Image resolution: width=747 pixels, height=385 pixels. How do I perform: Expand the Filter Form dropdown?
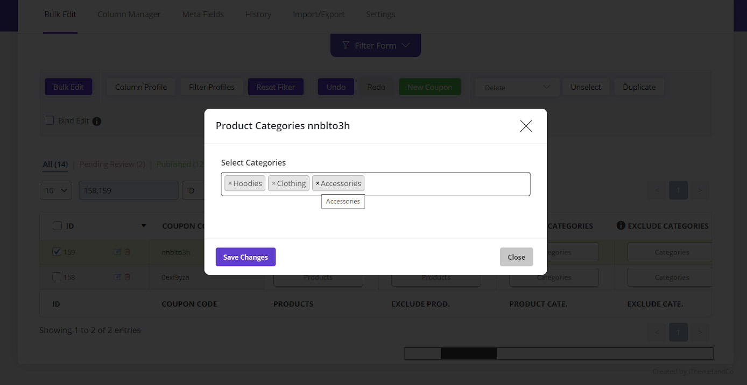(376, 46)
